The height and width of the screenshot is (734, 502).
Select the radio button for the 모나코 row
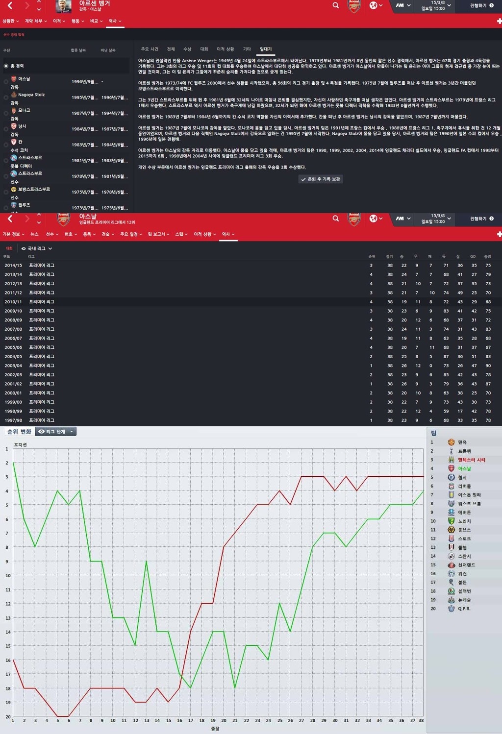tap(6, 113)
